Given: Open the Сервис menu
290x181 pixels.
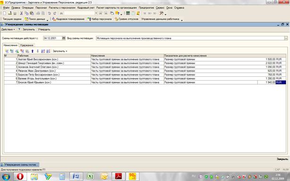Looking at the screenshot, I should click(x=160, y=8).
